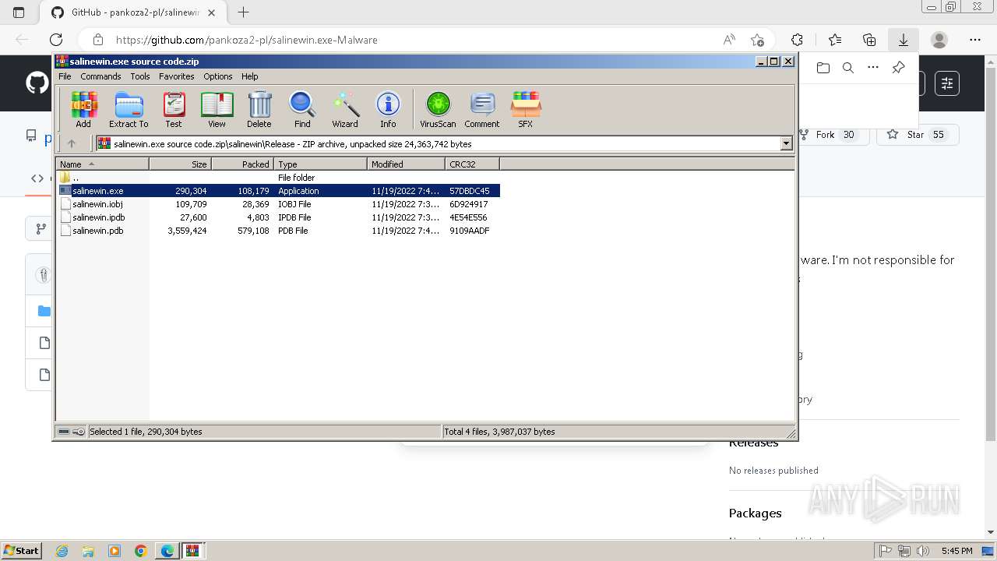Click the Windows Start button

[22, 550]
